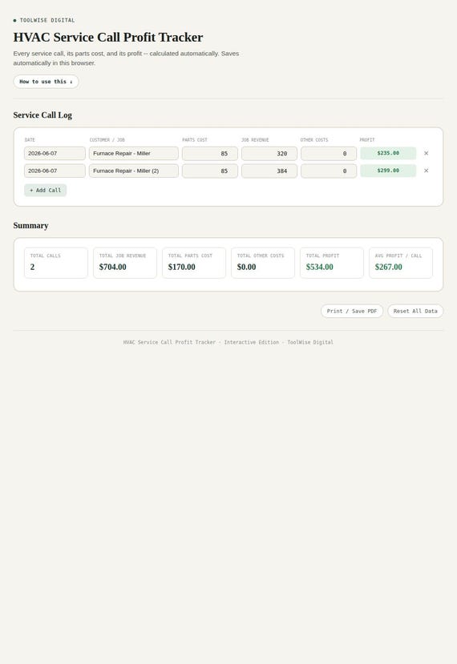Select parts cost field in first row
The image size is (457, 664).
[210, 153]
